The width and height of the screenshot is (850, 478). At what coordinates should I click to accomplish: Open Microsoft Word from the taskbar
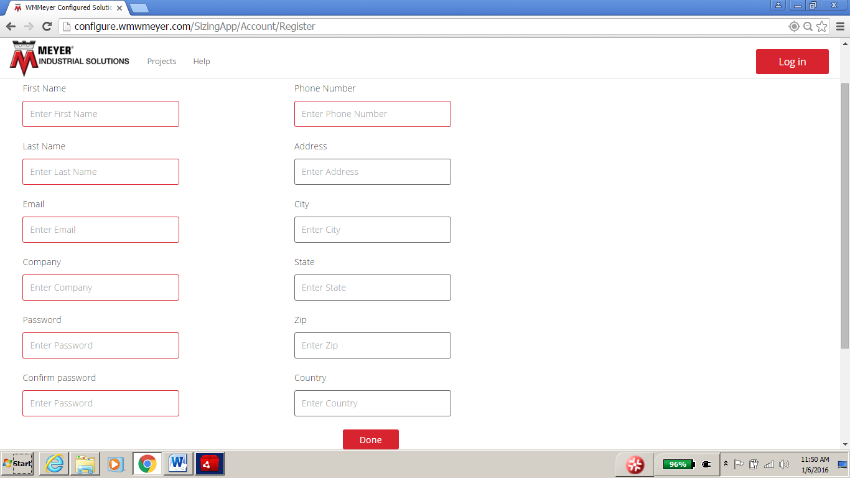coord(178,464)
